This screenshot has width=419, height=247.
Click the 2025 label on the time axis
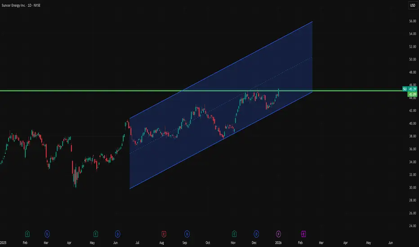[3, 243]
